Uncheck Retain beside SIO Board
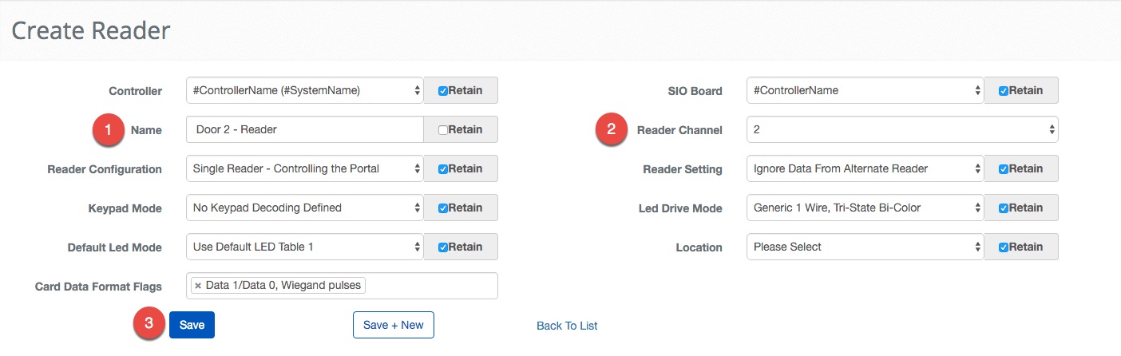 point(1004,91)
